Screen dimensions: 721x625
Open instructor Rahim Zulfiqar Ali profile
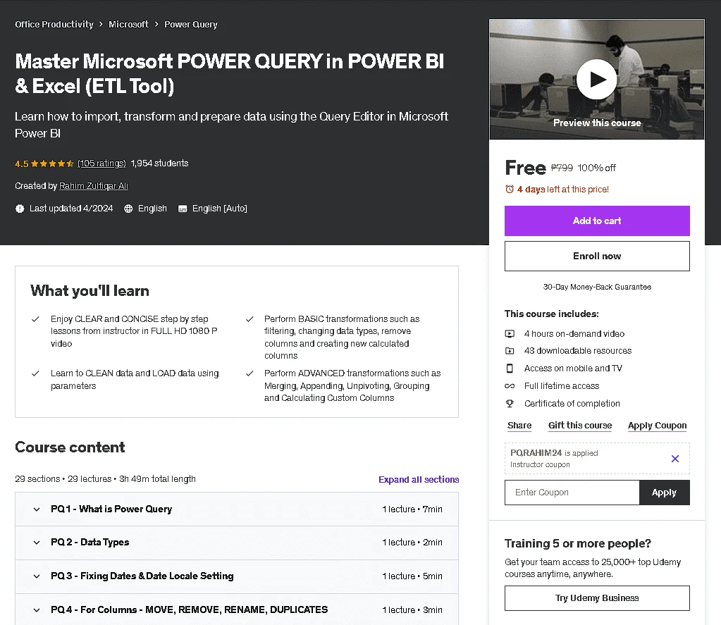[x=93, y=185]
